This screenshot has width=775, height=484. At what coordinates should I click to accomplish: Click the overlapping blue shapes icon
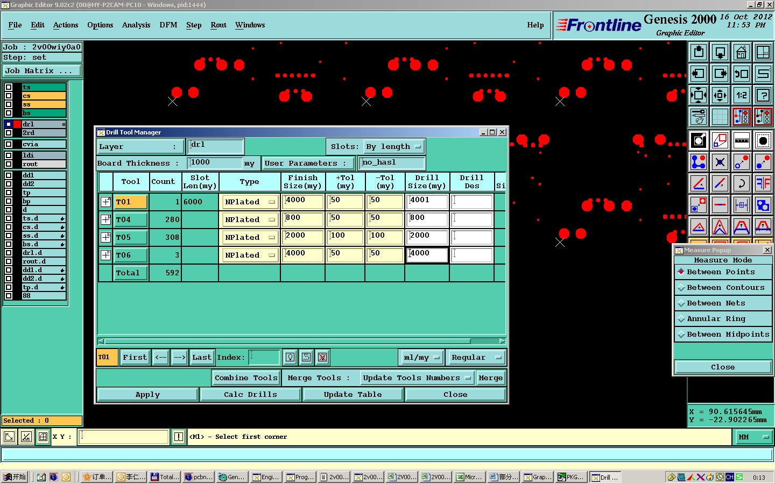[763, 205]
